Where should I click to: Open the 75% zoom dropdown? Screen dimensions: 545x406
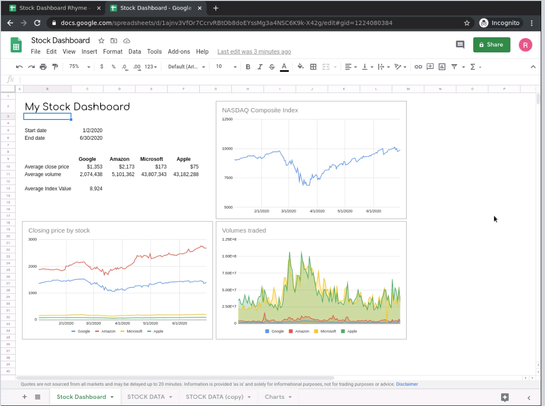(x=79, y=67)
